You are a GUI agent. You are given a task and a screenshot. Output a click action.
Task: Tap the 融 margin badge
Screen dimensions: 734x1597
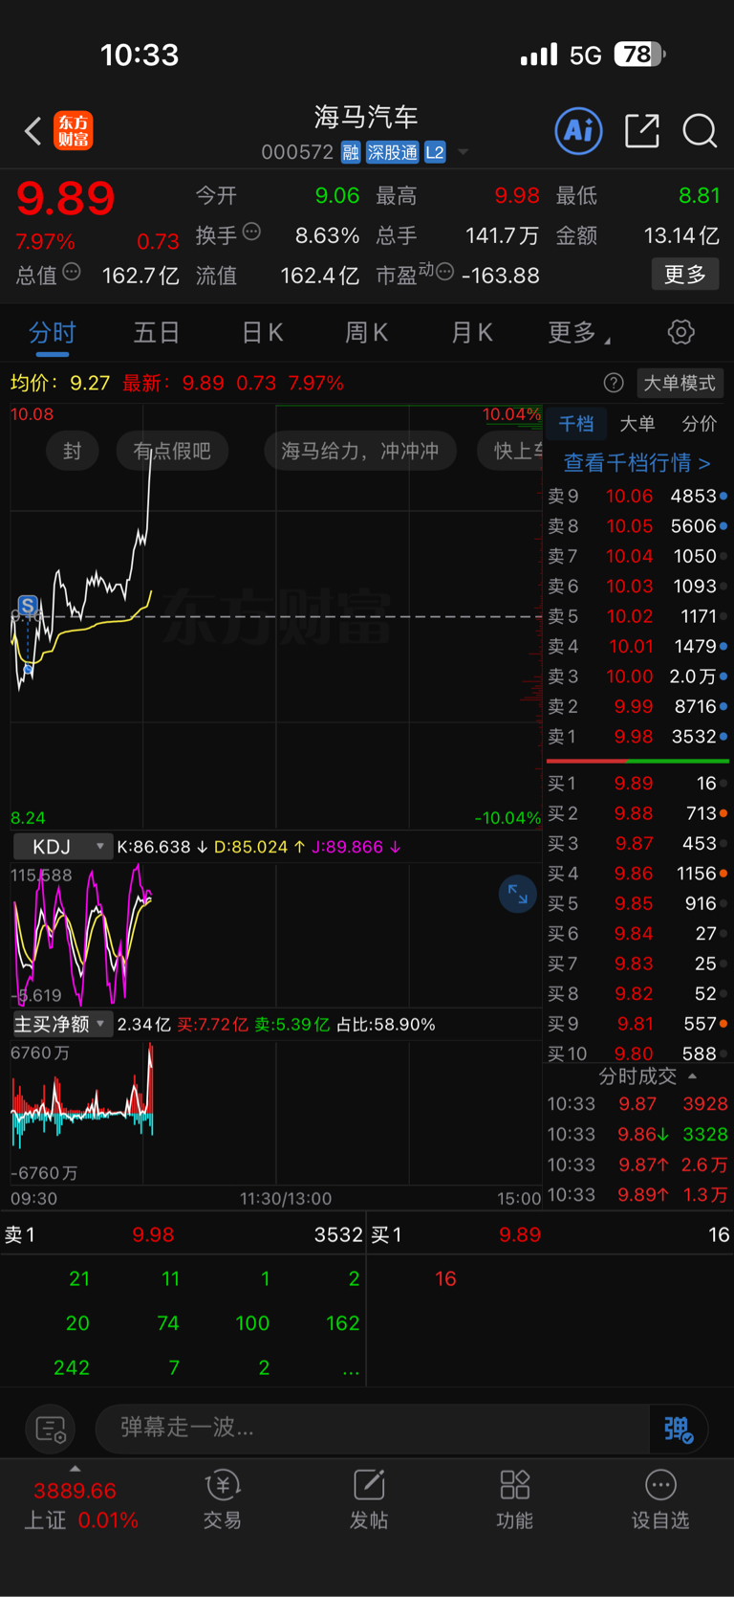pyautogui.click(x=350, y=152)
